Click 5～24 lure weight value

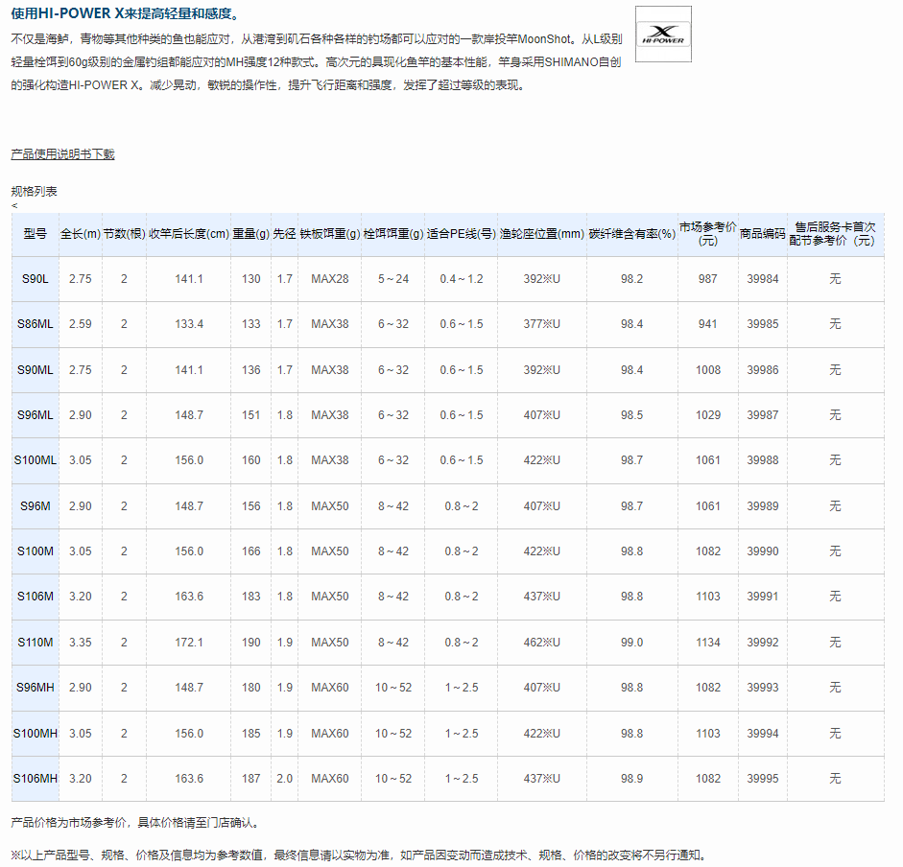pyautogui.click(x=393, y=279)
